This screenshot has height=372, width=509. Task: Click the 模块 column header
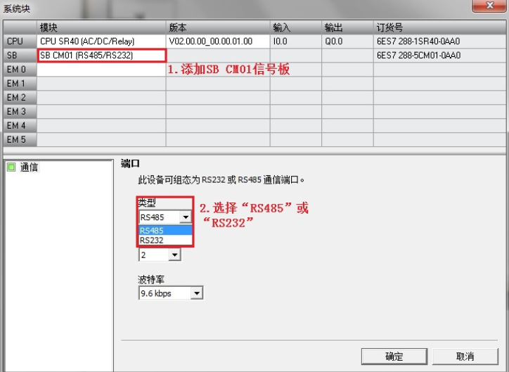click(101, 27)
